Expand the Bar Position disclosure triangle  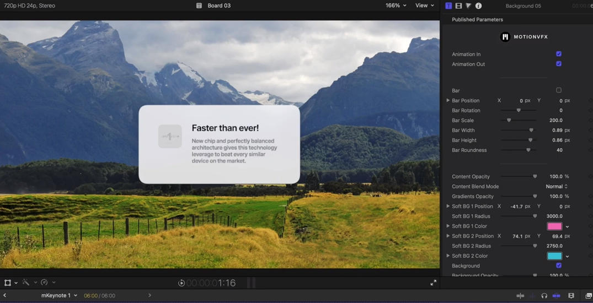pos(448,100)
